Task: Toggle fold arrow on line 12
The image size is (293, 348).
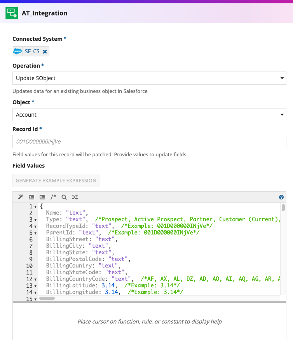Action: click(x=35, y=280)
